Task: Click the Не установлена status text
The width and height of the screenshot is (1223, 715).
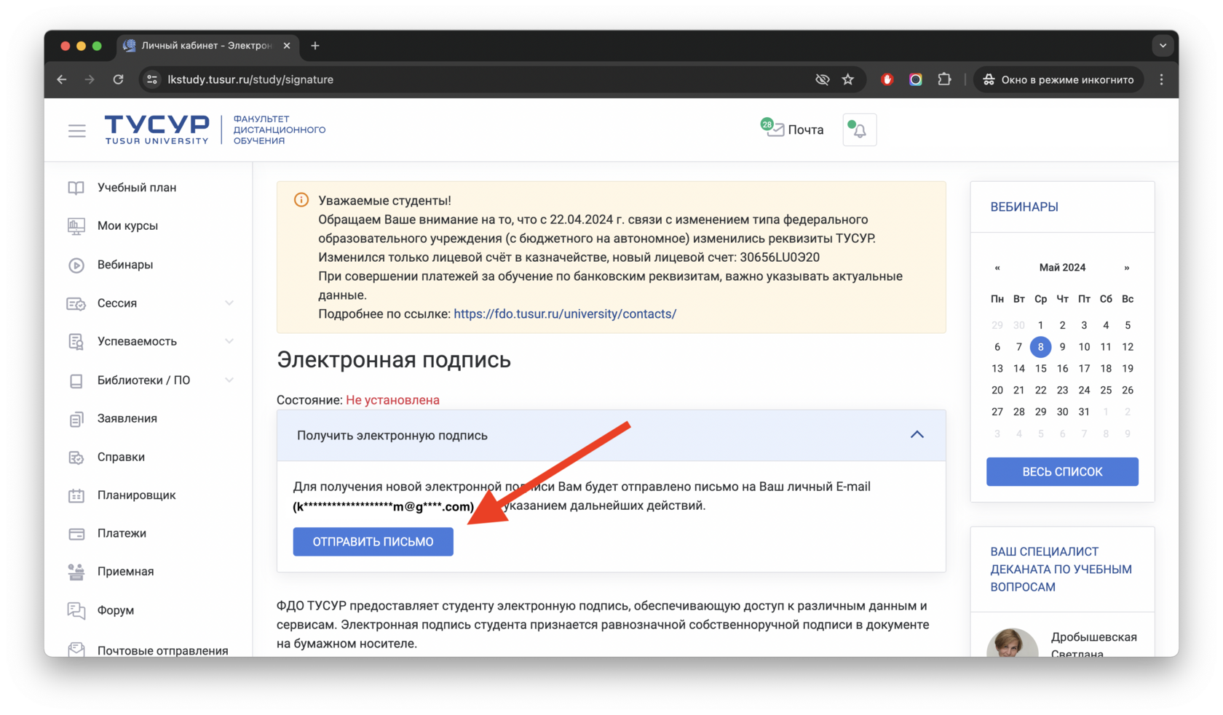Action: tap(392, 400)
